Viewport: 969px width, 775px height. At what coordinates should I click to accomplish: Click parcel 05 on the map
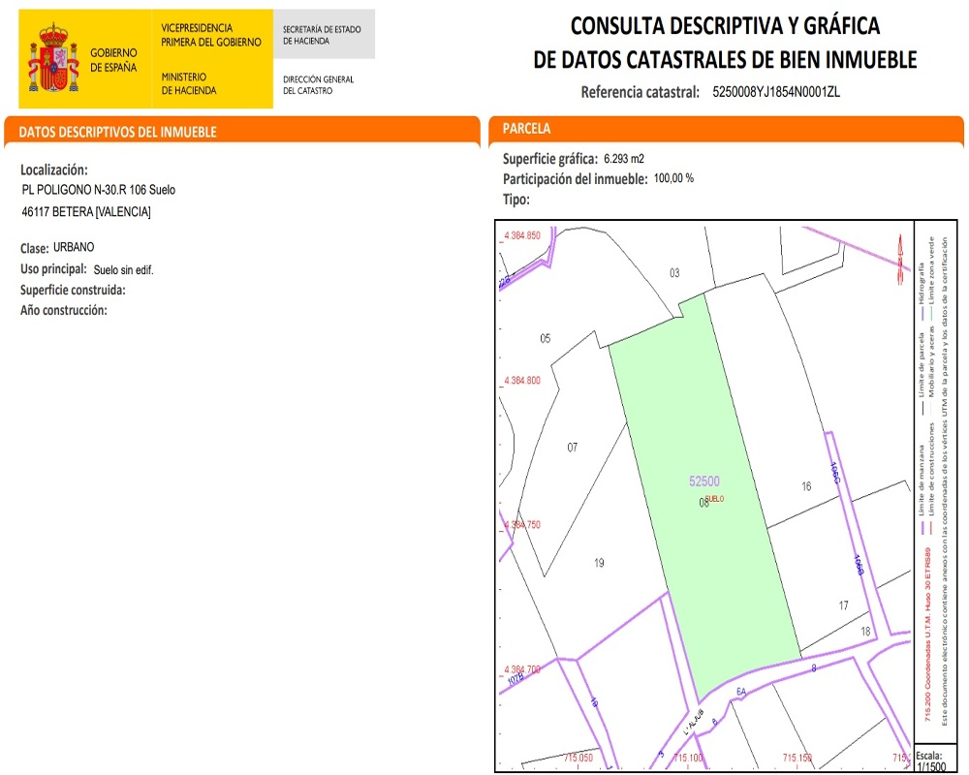pyautogui.click(x=546, y=338)
